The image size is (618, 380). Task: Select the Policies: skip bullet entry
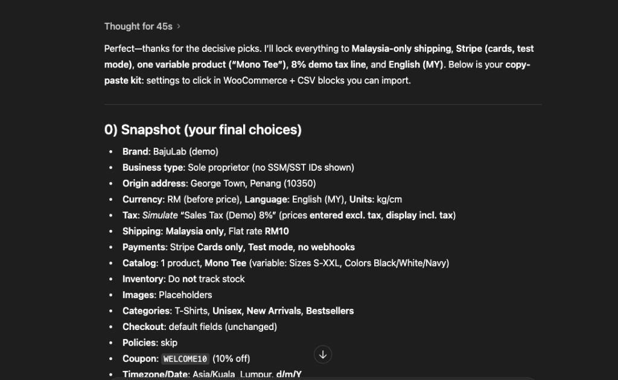(149, 342)
